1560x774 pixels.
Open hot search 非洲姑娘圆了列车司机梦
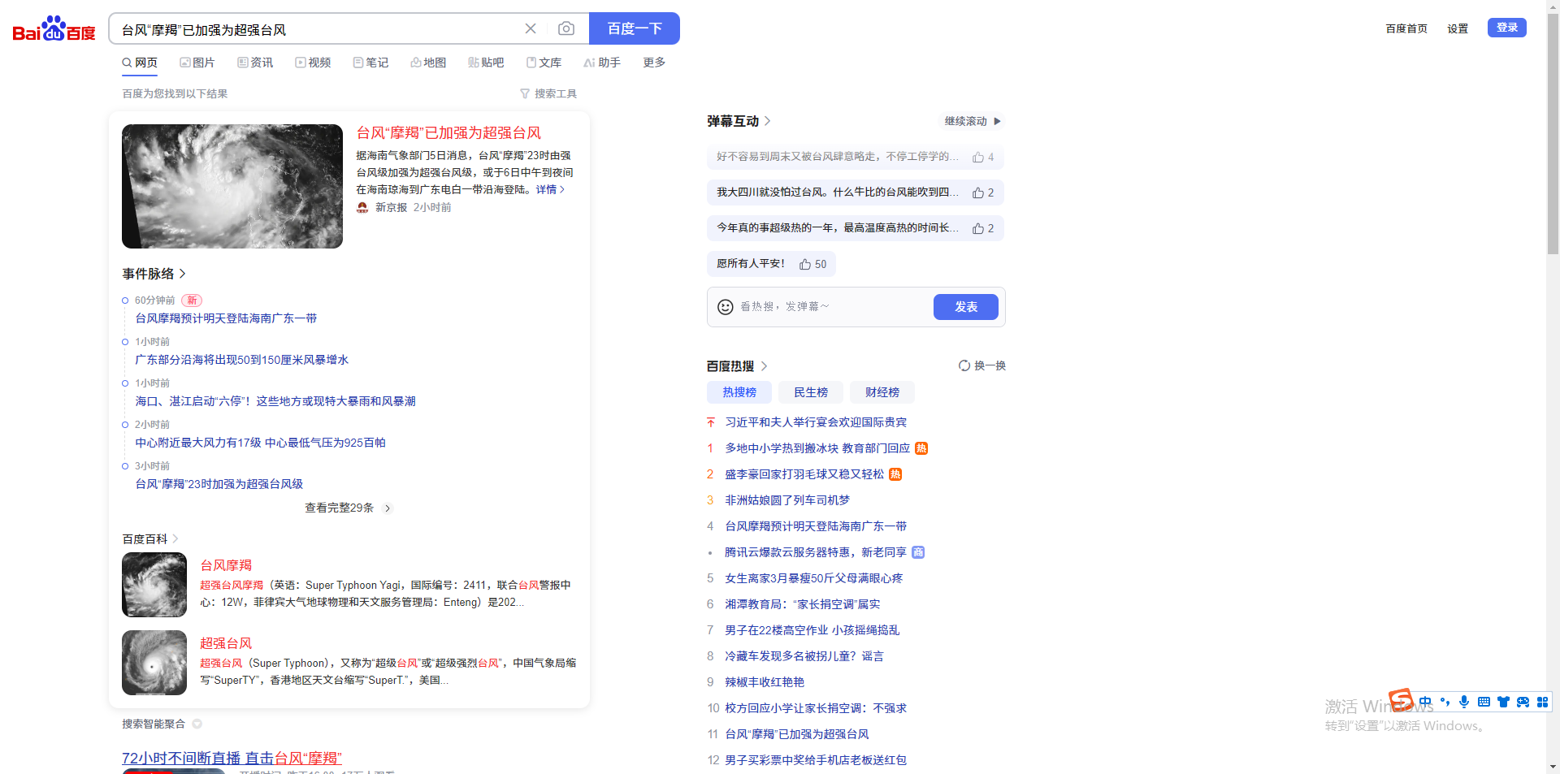pyautogui.click(x=787, y=500)
